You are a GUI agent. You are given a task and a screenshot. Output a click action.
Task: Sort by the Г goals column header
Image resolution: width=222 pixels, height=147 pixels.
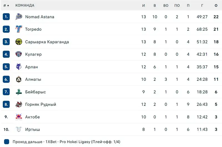(x=203, y=6)
